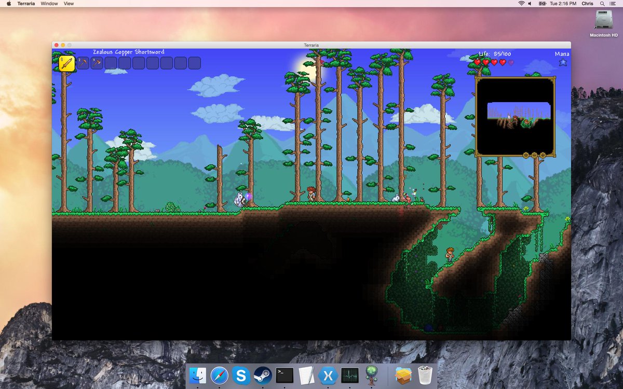Open Notification Center icon
Image resolution: width=623 pixels, height=389 pixels.
[x=613, y=4]
